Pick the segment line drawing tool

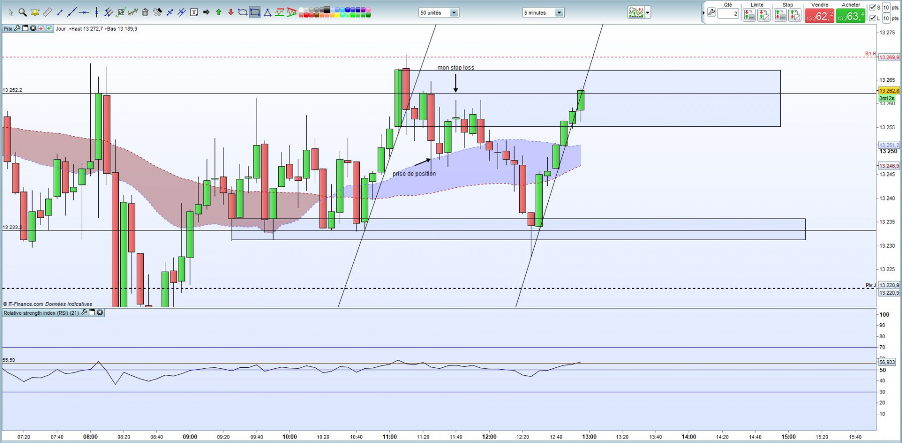pyautogui.click(x=60, y=13)
